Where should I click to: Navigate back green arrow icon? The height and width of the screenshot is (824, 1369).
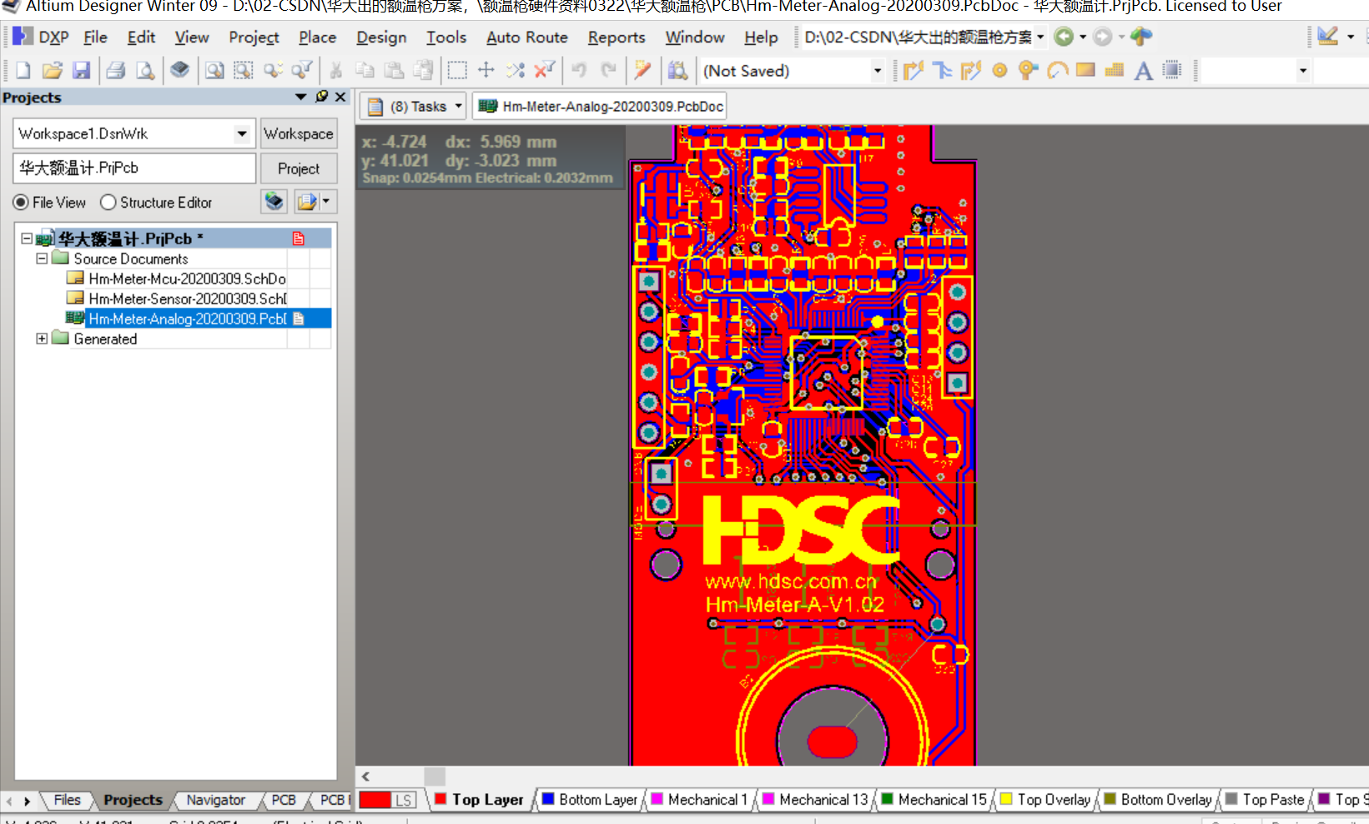[x=1064, y=37]
